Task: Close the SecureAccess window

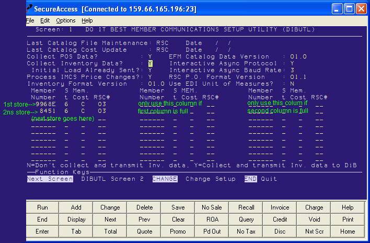Action: point(362,8)
